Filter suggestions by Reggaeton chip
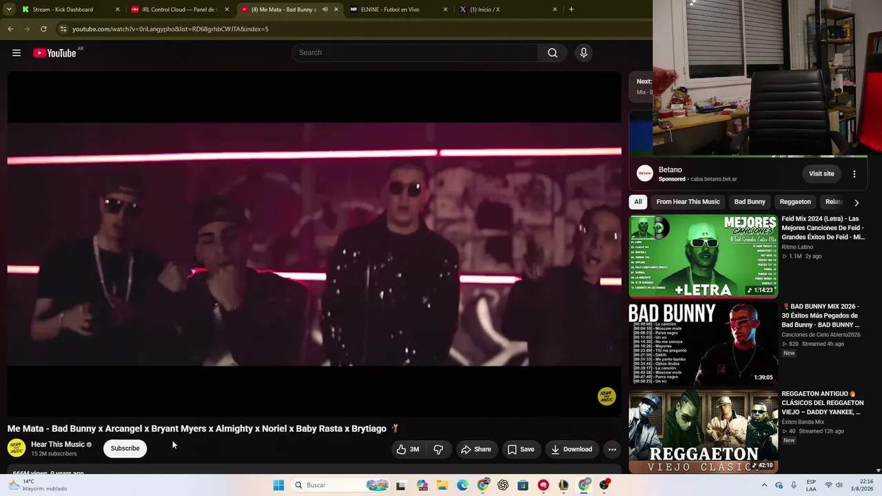 795,202
